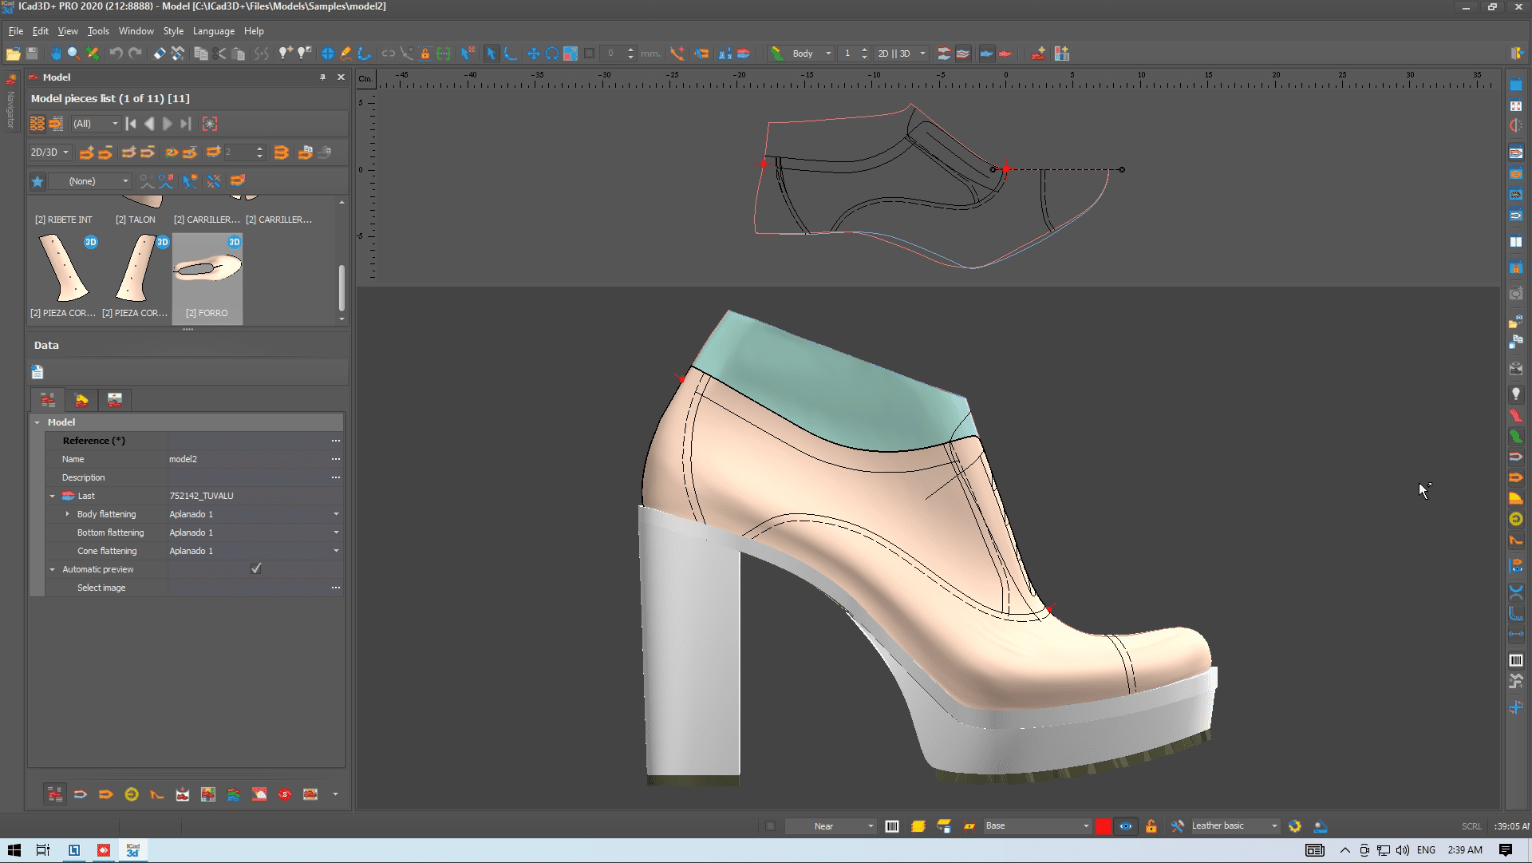Select the eraser tool
1532x863 pixels.
pos(160,53)
